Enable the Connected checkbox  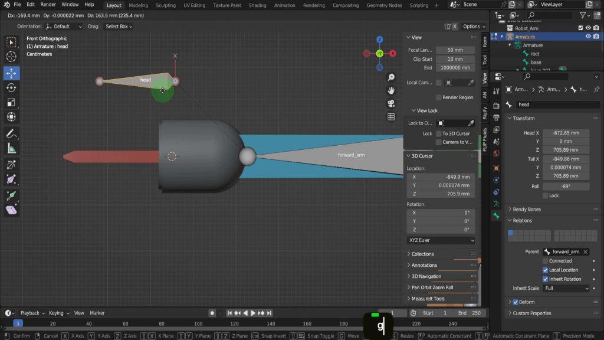click(545, 261)
